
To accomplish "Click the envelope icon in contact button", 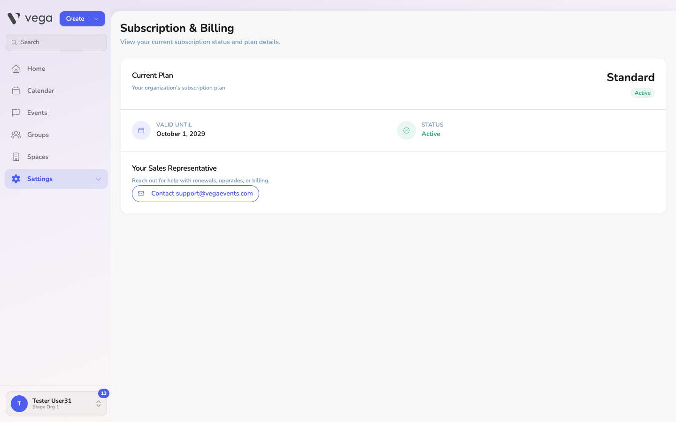I will (x=141, y=194).
